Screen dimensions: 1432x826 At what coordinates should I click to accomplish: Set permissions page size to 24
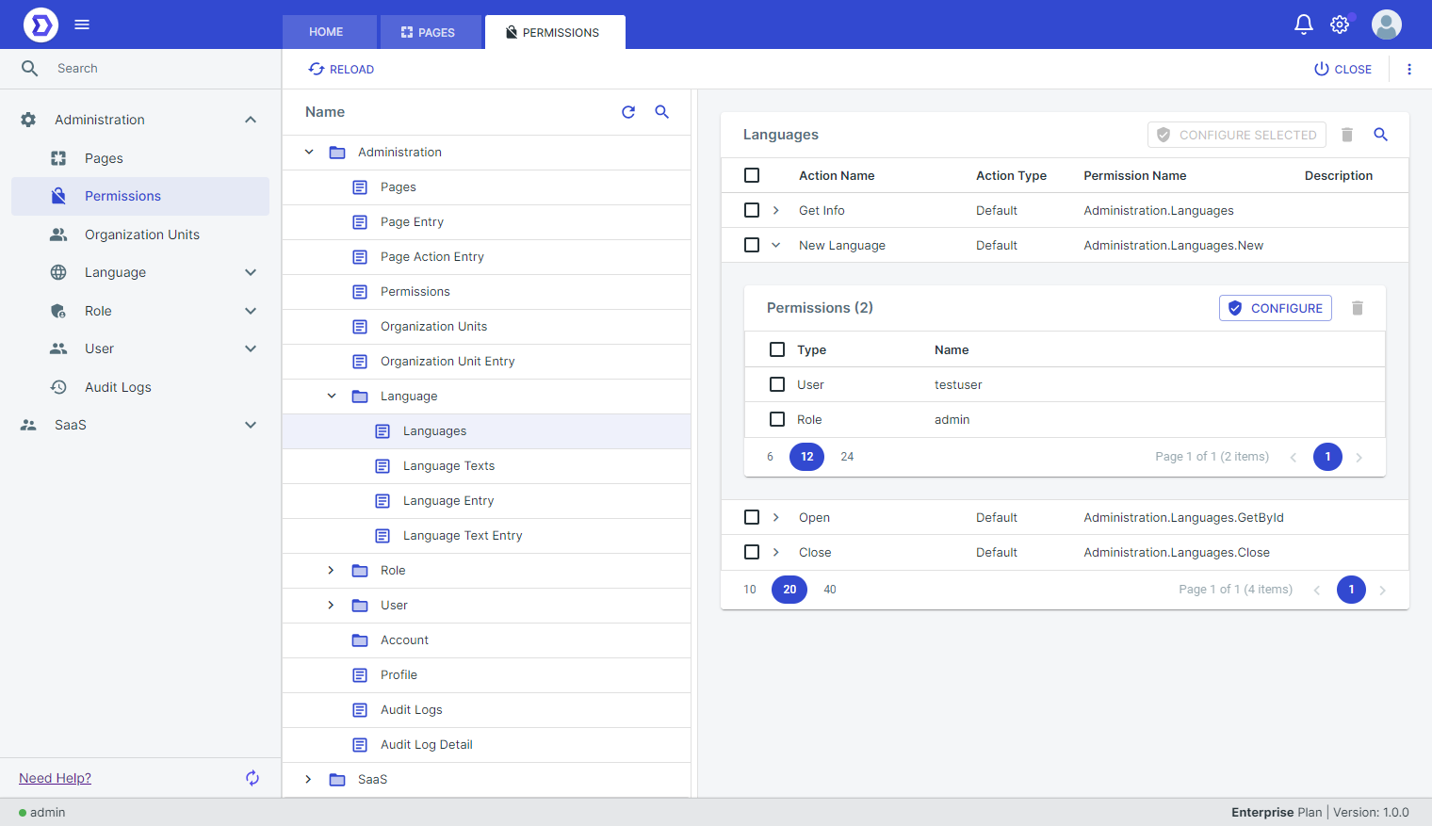[x=847, y=457]
